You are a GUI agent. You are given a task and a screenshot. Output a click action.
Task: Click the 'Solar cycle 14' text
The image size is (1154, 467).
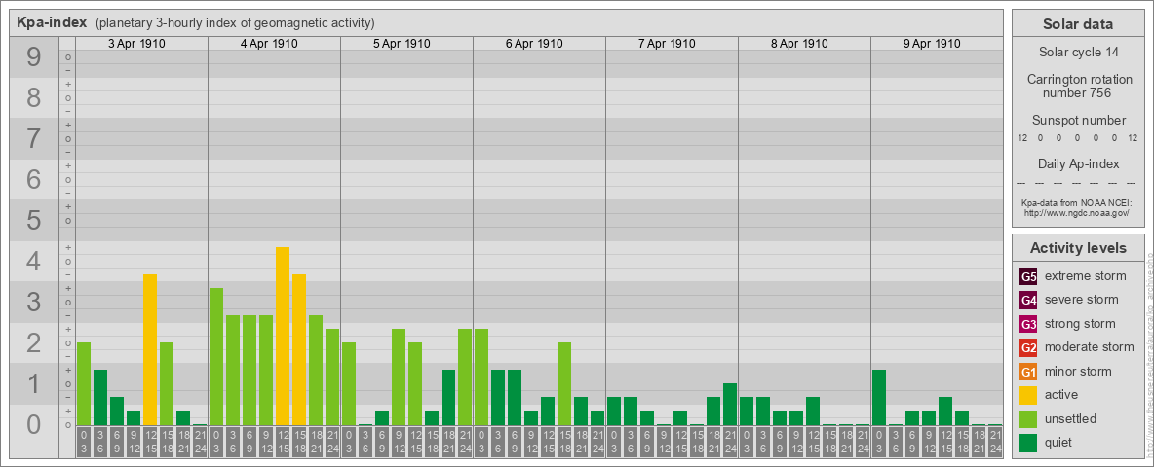pyautogui.click(x=1077, y=53)
